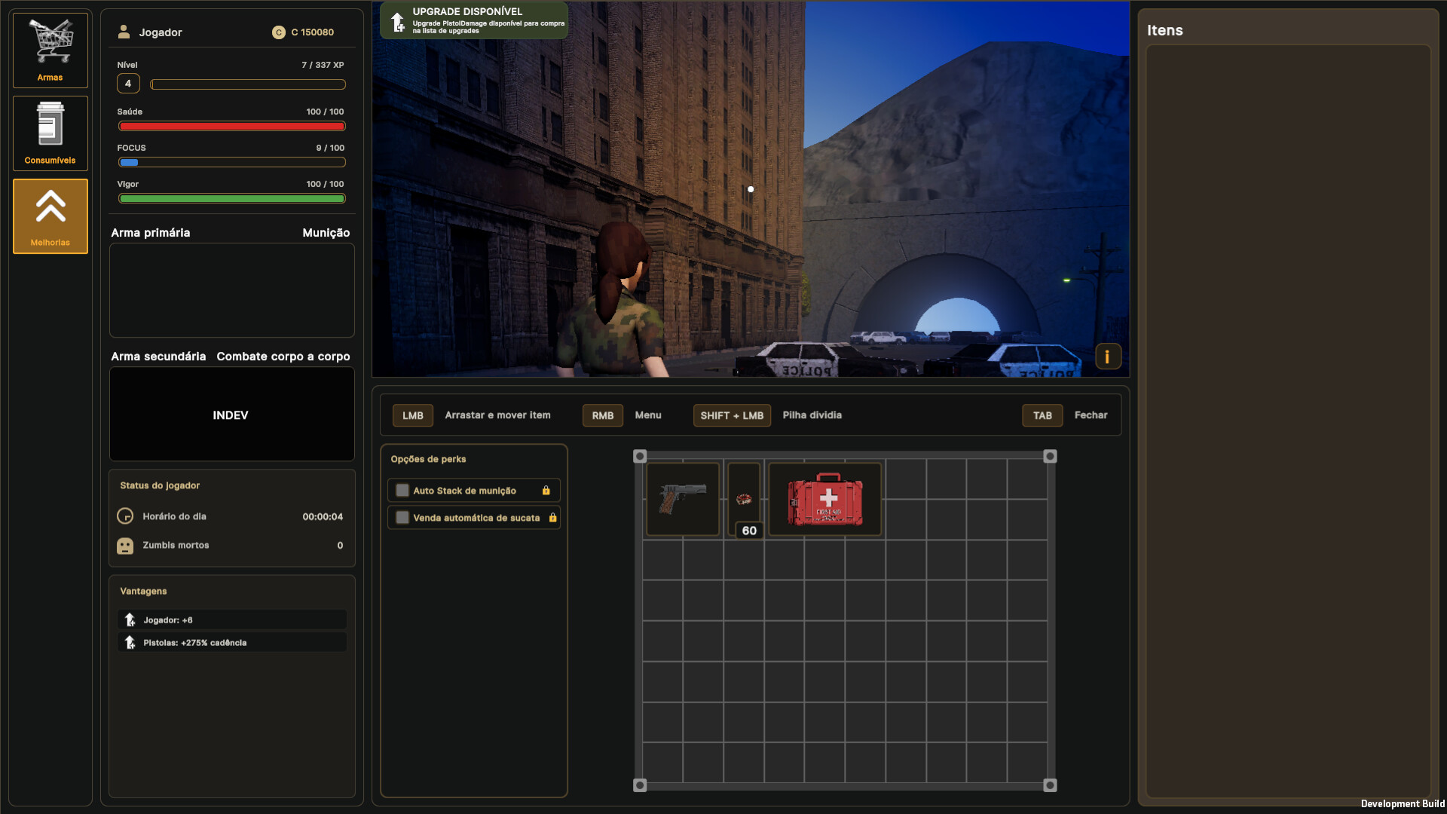Click the coin currency icon
This screenshot has height=814, width=1447.
click(279, 32)
